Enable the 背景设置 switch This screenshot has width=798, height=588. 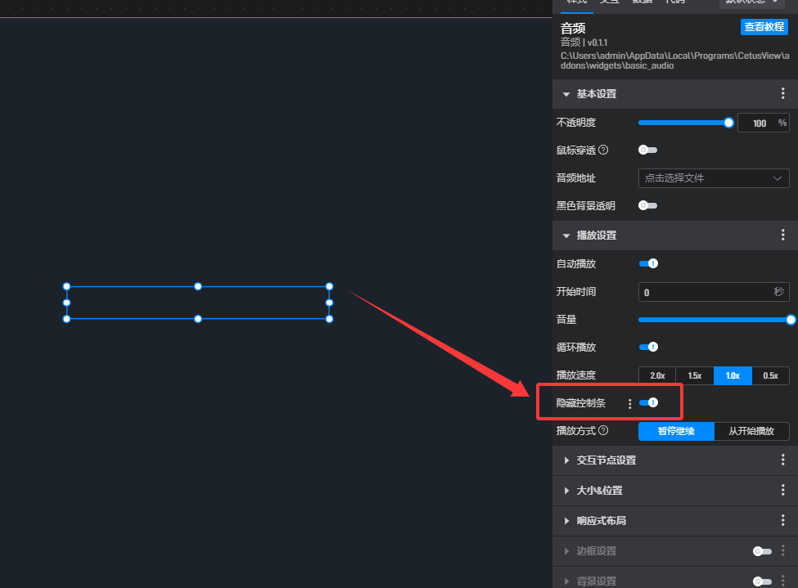click(762, 581)
